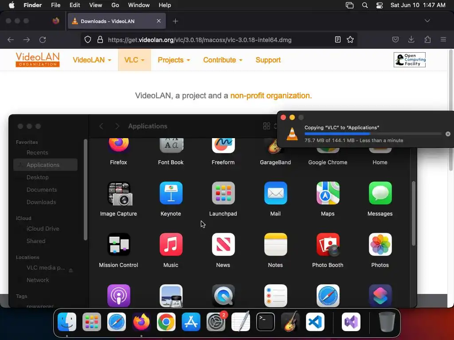Switch Finder to icon view button
454x340 pixels.
coord(266,126)
